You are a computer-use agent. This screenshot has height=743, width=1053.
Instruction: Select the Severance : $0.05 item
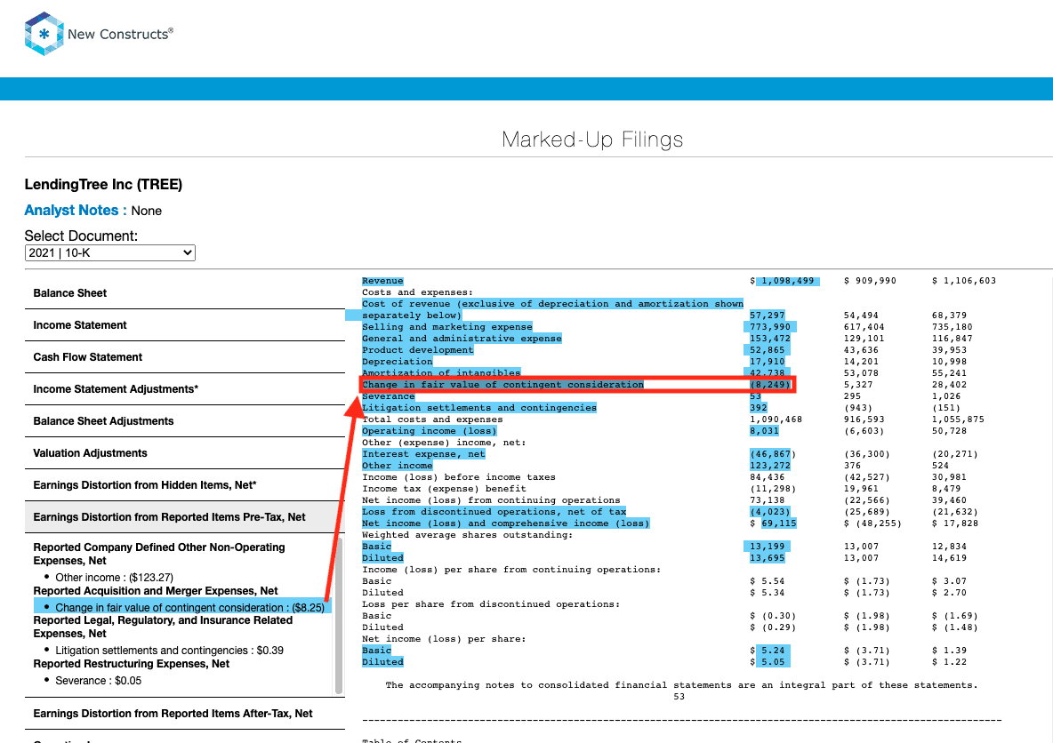click(x=98, y=681)
